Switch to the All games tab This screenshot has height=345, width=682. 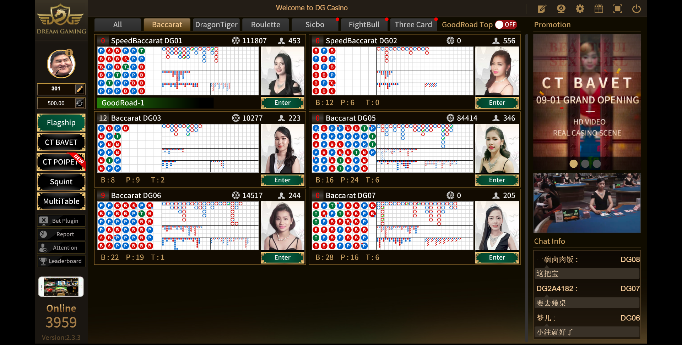(118, 25)
